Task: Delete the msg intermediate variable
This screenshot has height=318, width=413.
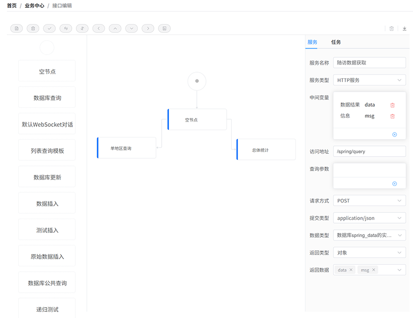Action: pyautogui.click(x=392, y=116)
